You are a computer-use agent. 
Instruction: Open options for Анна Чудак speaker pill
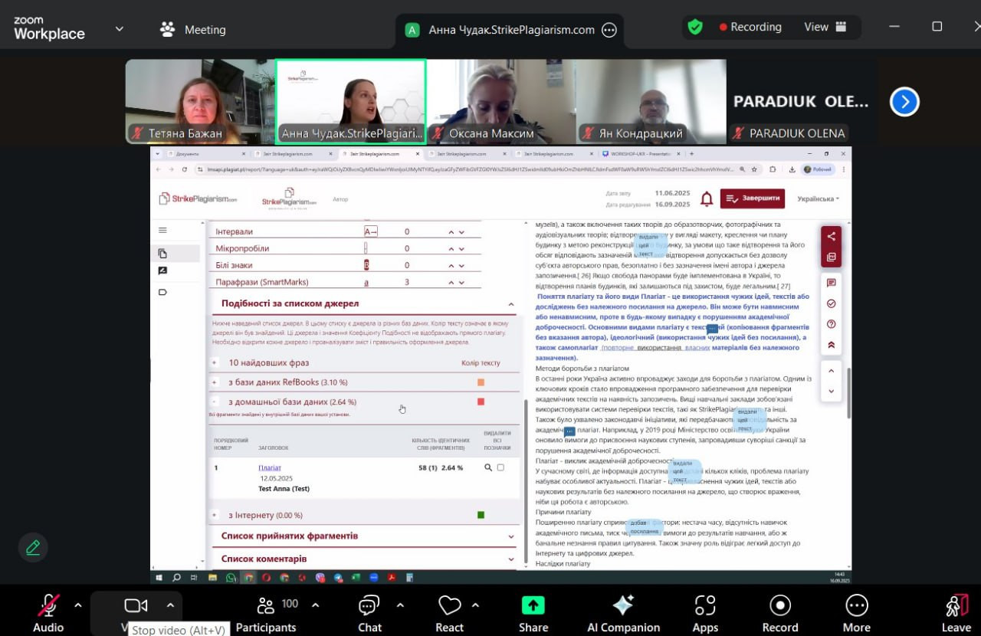point(609,30)
